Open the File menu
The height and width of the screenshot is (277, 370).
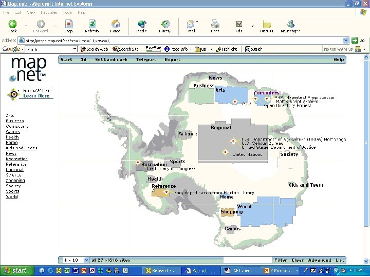point(6,12)
